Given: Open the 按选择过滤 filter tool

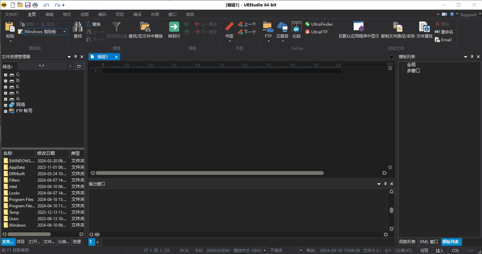Looking at the screenshot, I should click(x=116, y=30).
